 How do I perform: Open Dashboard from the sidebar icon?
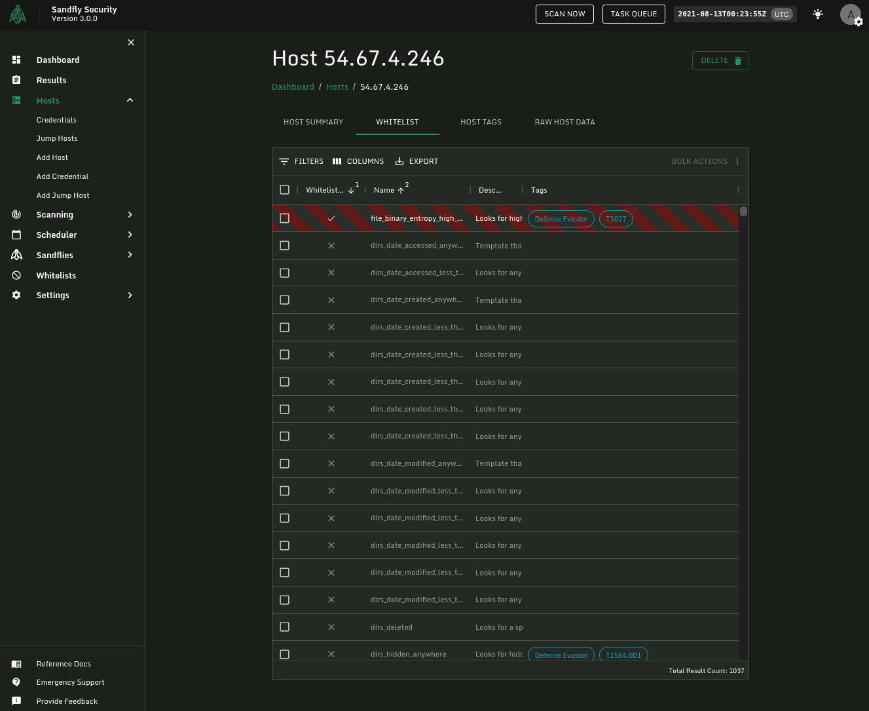pos(16,60)
